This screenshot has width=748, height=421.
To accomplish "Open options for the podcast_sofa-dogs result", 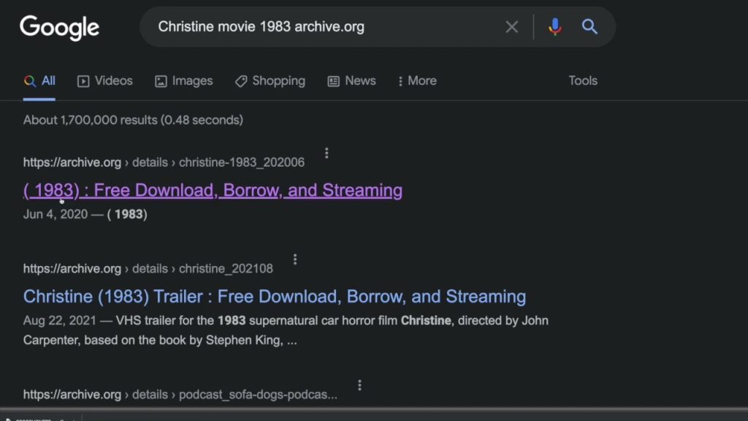I will pos(359,384).
